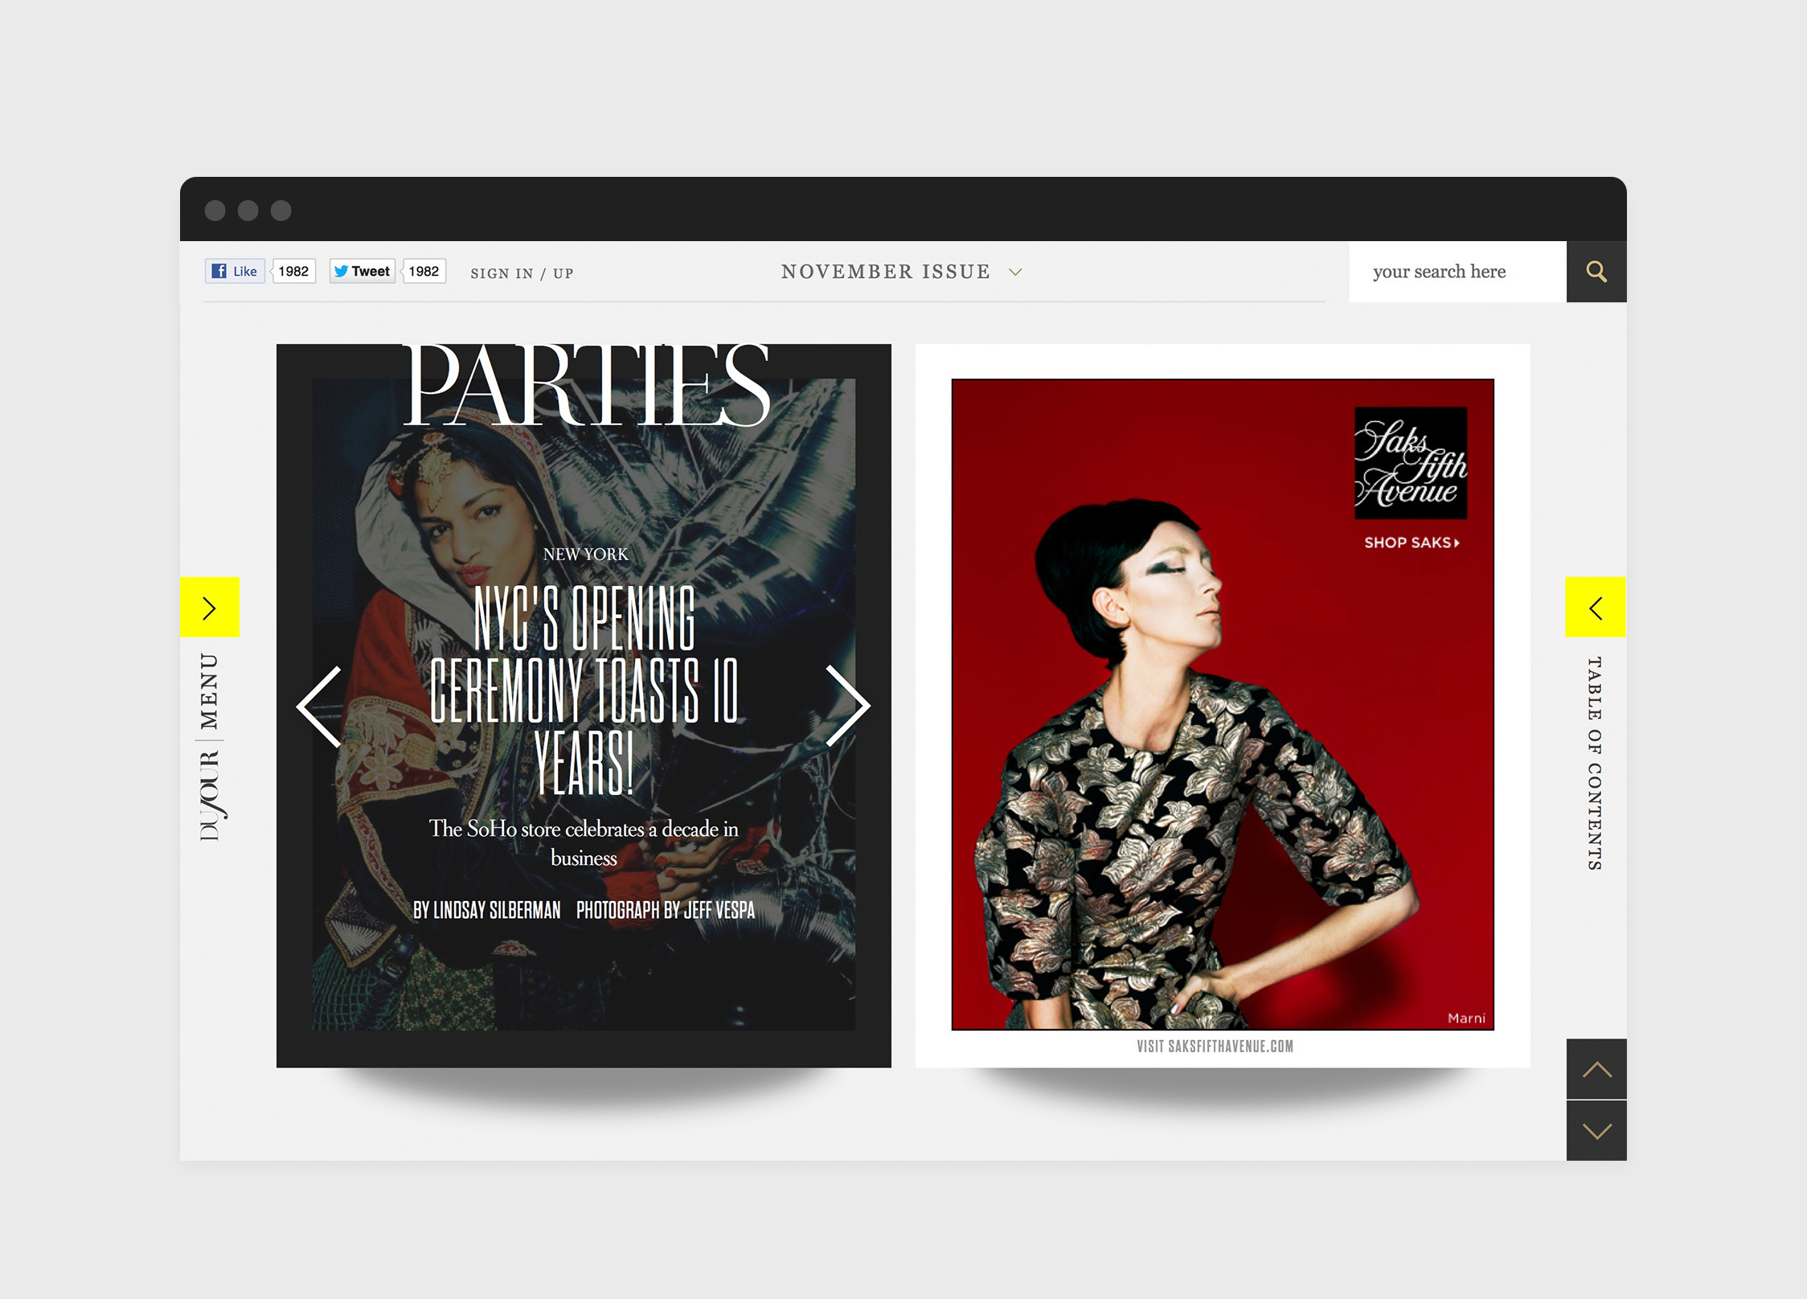Click Visit saksfifthavenue.com link

point(1215,1047)
